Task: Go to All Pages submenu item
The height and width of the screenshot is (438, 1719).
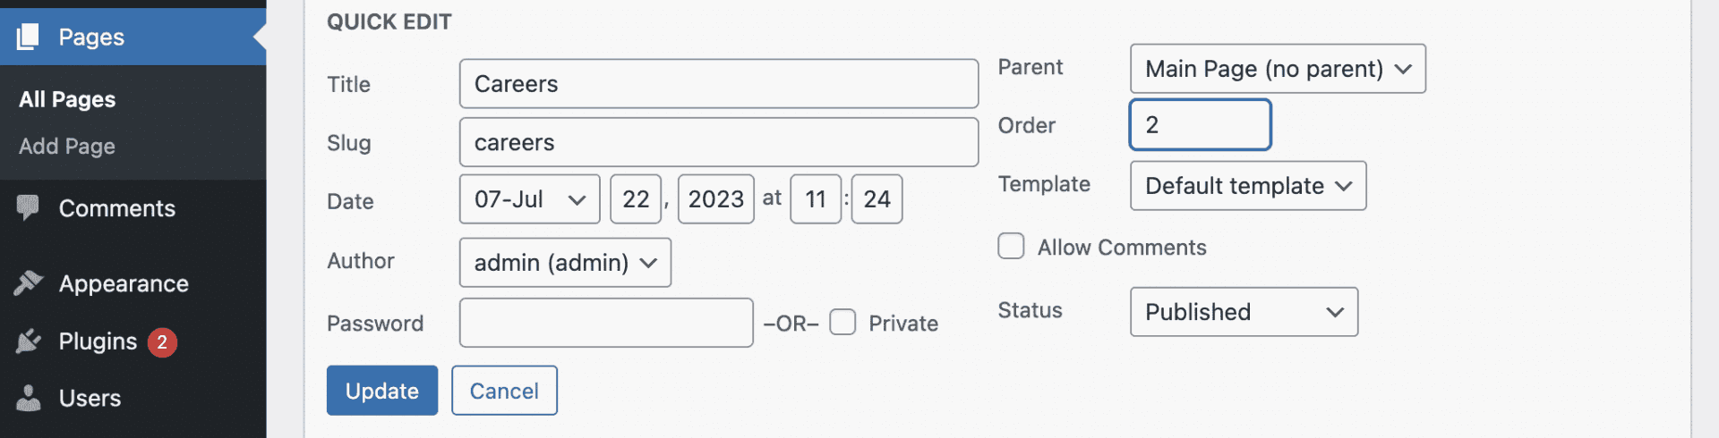Action: (x=67, y=99)
